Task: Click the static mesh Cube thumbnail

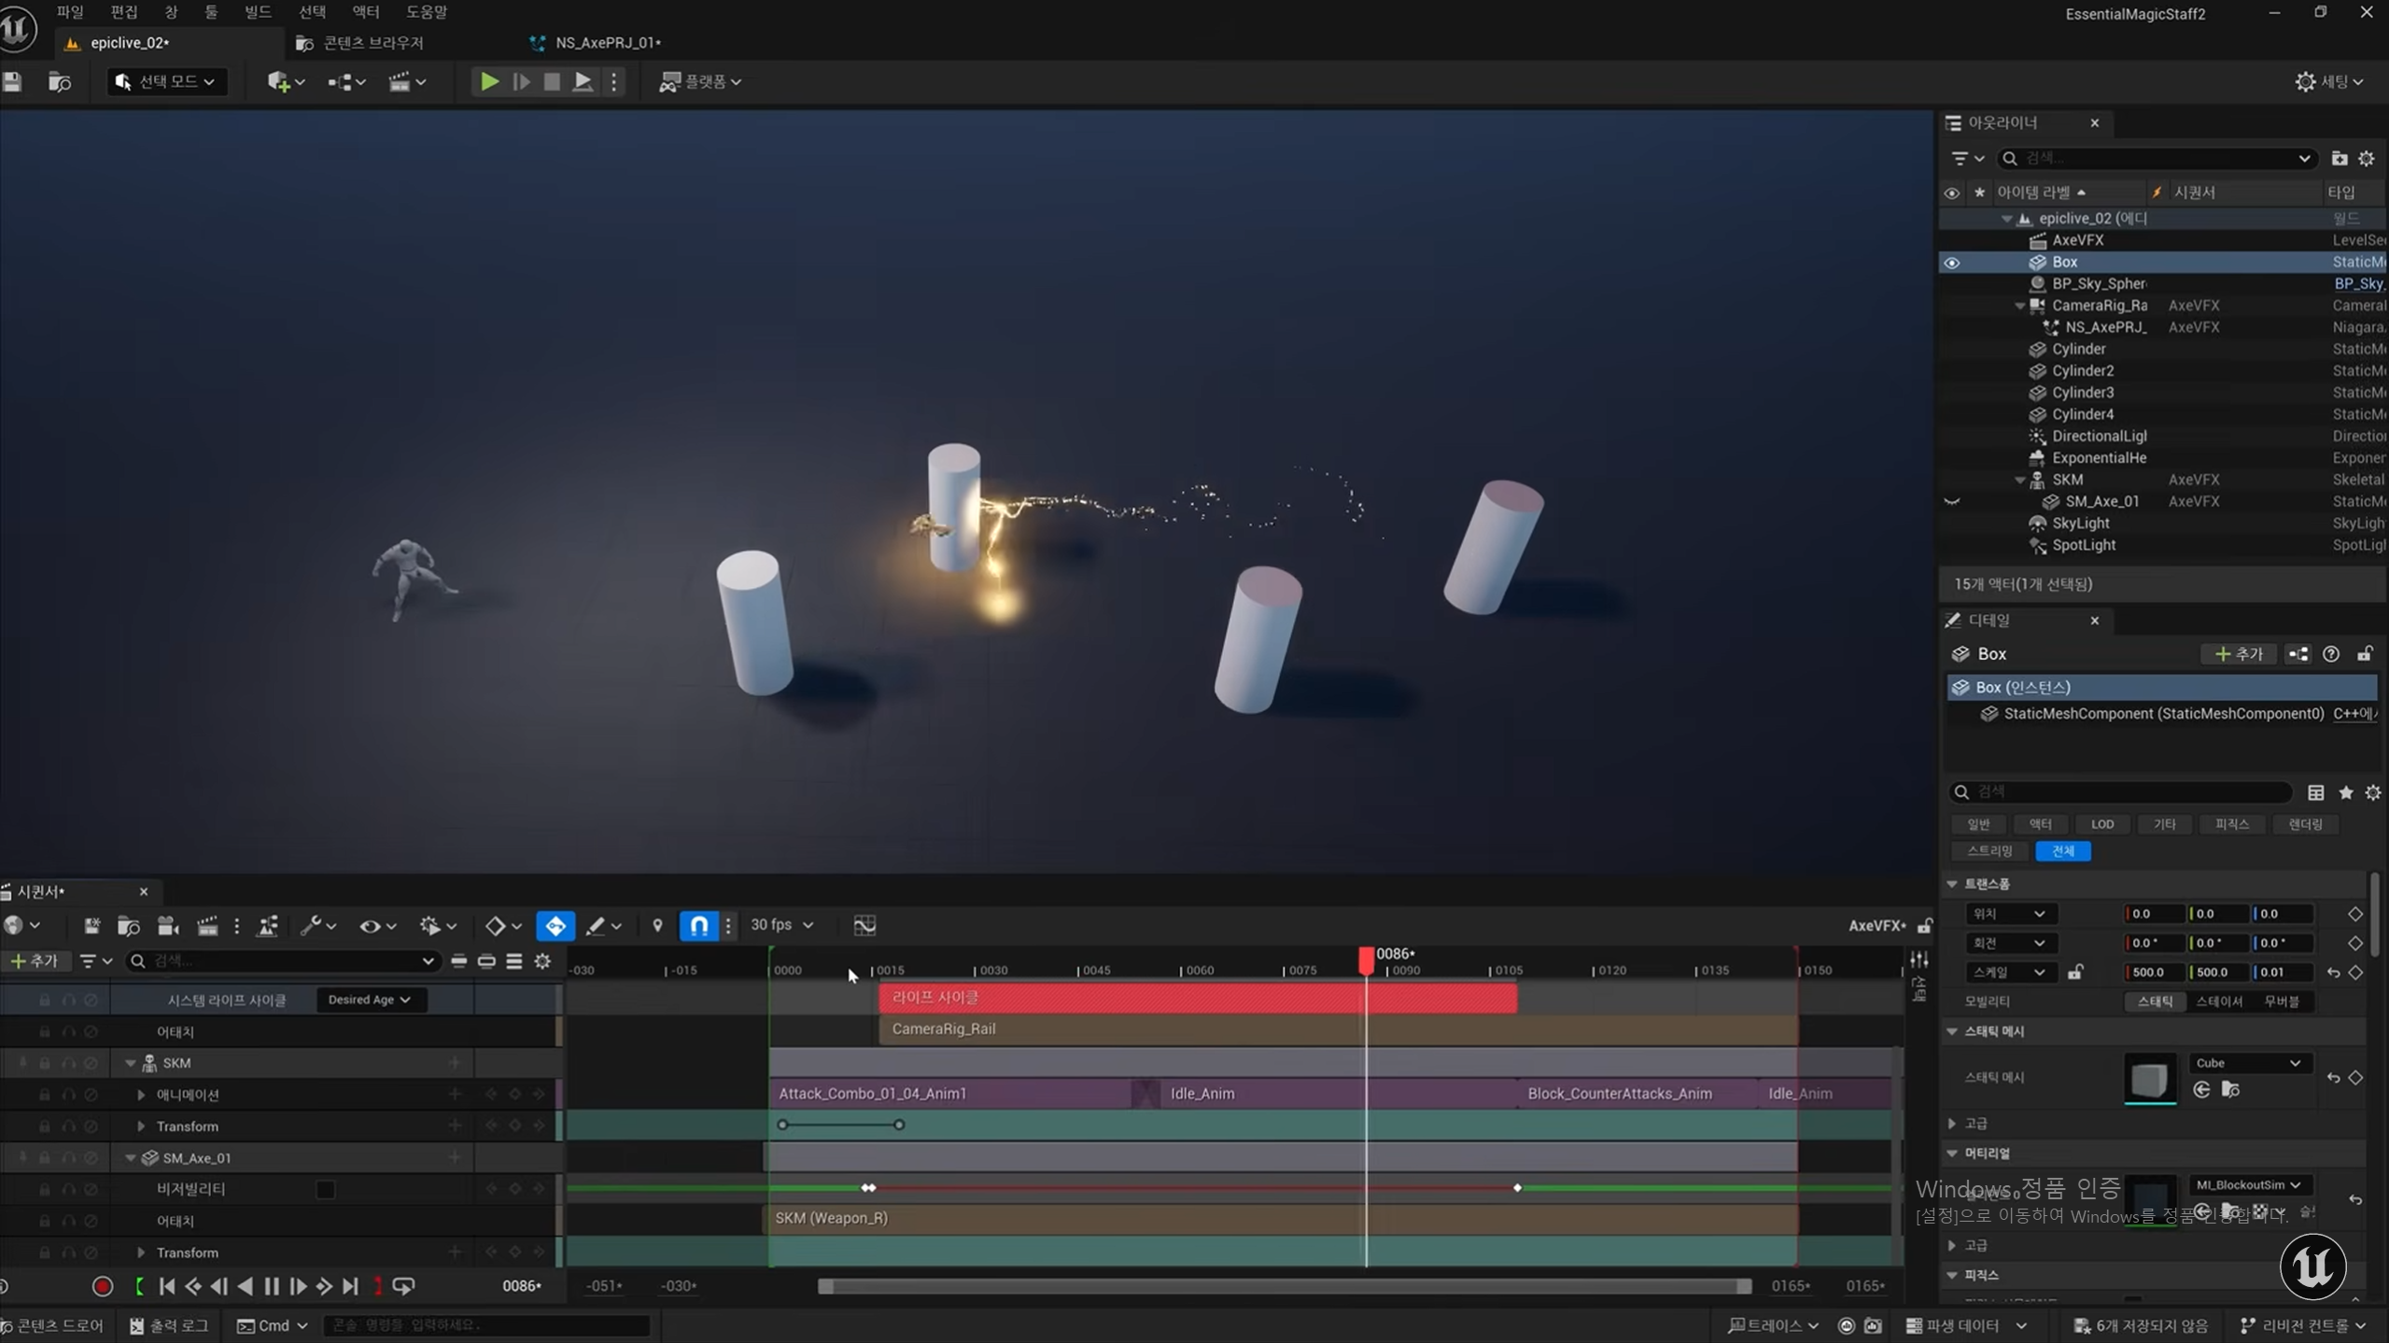Action: [x=2149, y=1078]
